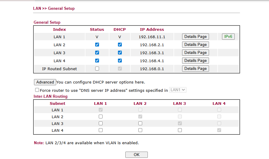Click the LAN 2 row LAN 4 column checkbox
The image size is (269, 159).
(x=219, y=117)
